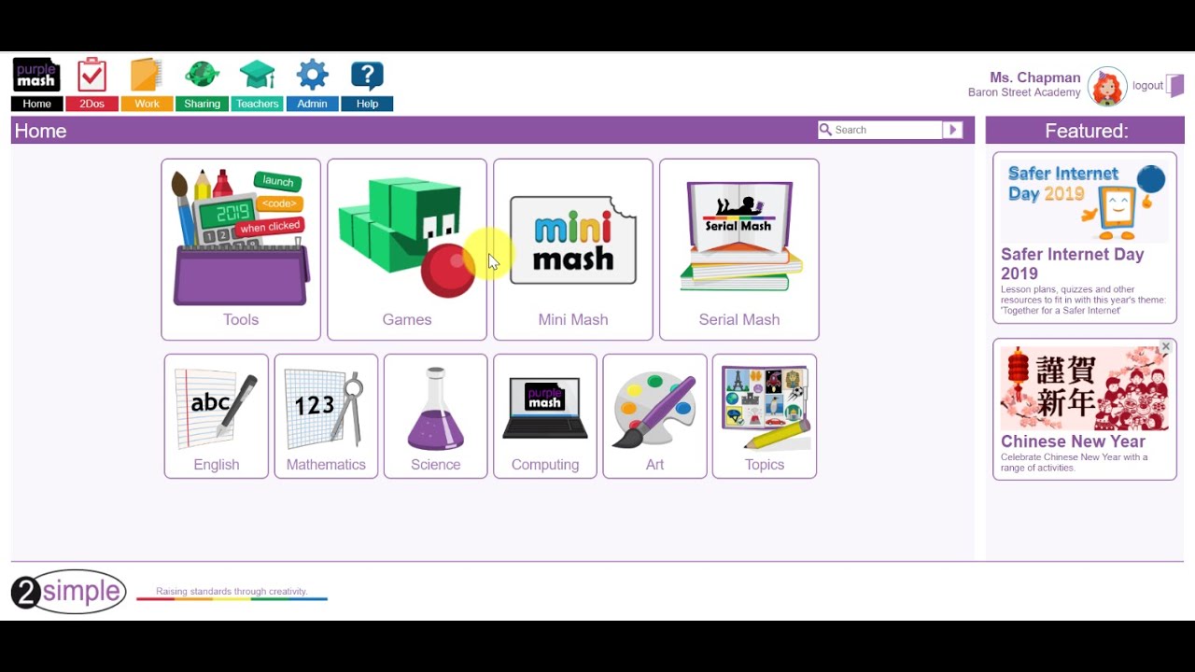The image size is (1195, 672).
Task: Open the English notepad tile
Action: 217,416
